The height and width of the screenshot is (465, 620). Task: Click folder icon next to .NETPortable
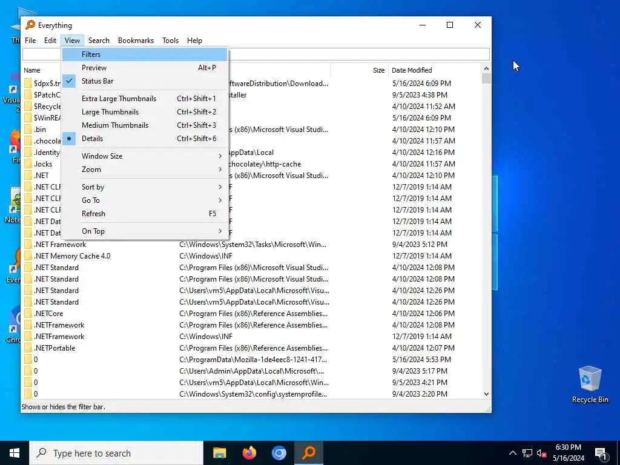click(28, 348)
